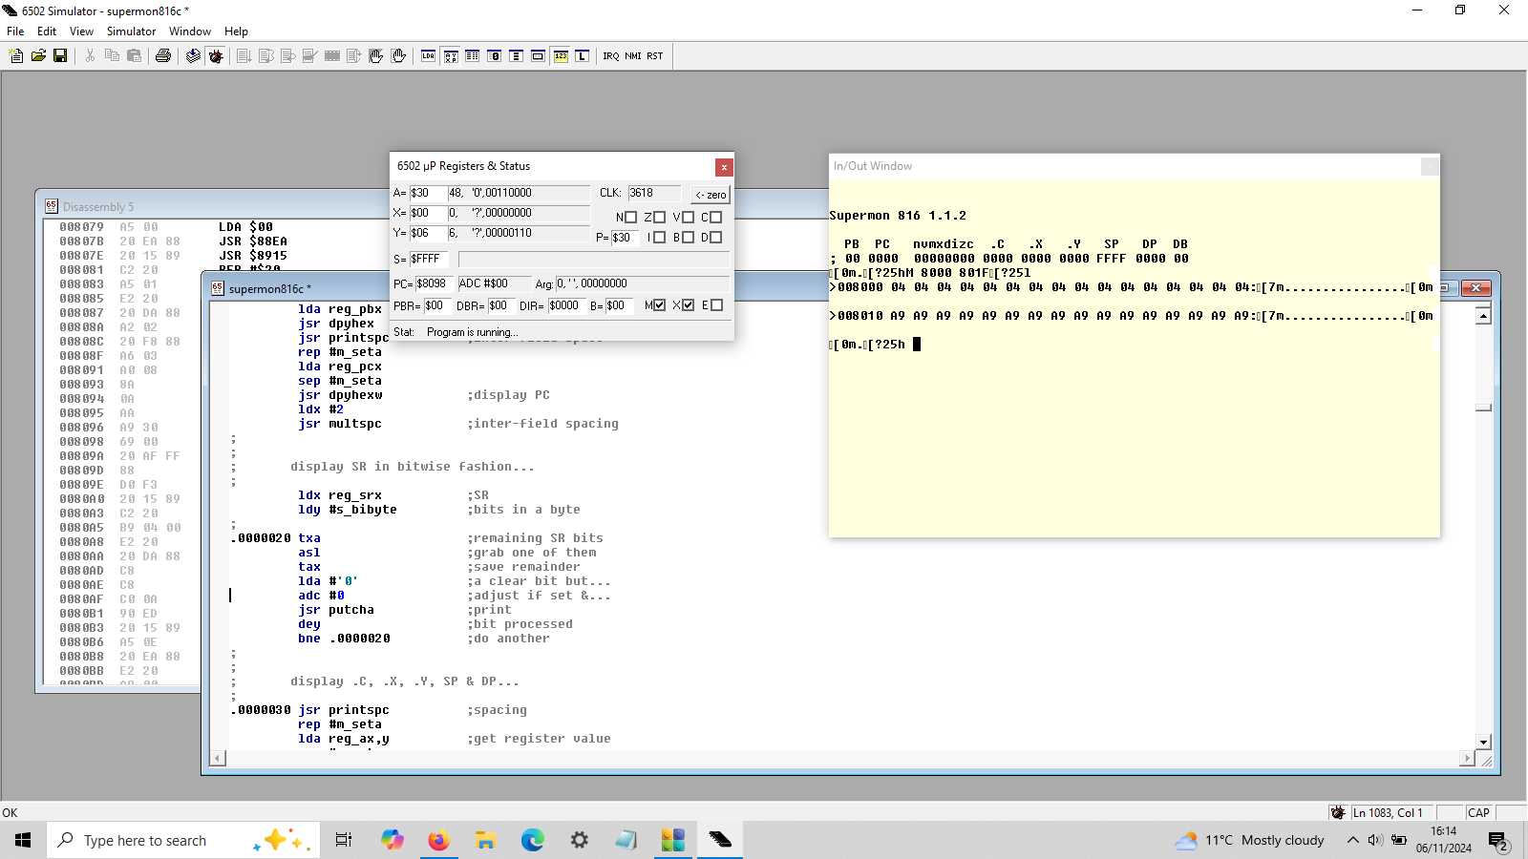Check the E emulation flag checkbox
1528x859 pixels.
click(716, 305)
